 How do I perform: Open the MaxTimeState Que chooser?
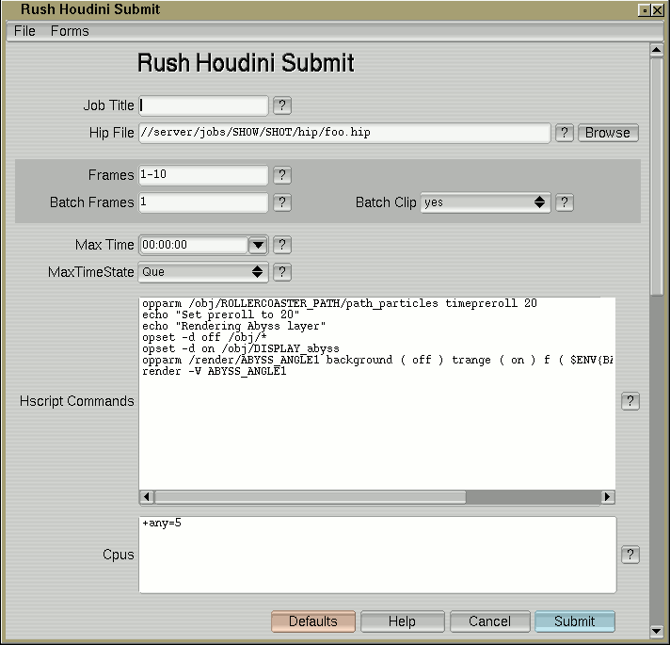click(x=203, y=272)
